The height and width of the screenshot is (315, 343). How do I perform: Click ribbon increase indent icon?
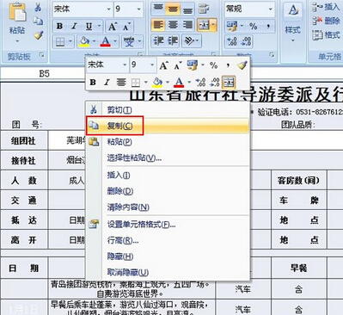pos(173,40)
